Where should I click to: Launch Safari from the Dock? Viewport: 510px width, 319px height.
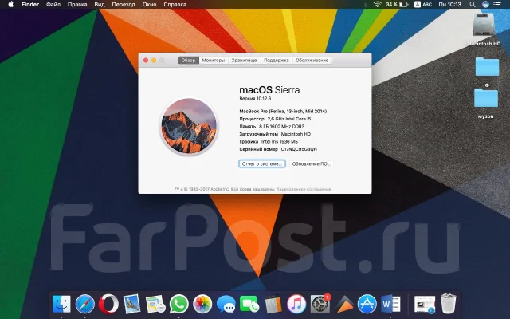(x=85, y=304)
